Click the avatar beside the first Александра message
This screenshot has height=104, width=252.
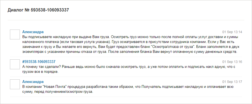click(15, 34)
